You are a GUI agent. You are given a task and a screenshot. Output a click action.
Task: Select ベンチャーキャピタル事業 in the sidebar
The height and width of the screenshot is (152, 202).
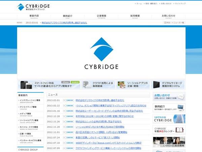(x=30, y=141)
